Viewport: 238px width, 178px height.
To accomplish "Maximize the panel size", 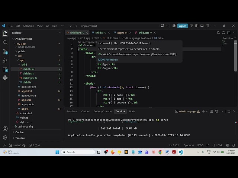I will (229, 111).
